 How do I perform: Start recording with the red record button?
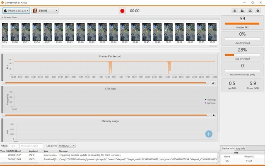[x=122, y=10]
